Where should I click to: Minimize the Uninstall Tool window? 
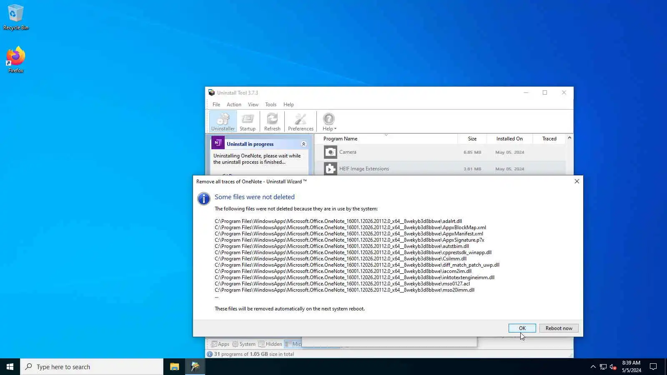(x=526, y=92)
